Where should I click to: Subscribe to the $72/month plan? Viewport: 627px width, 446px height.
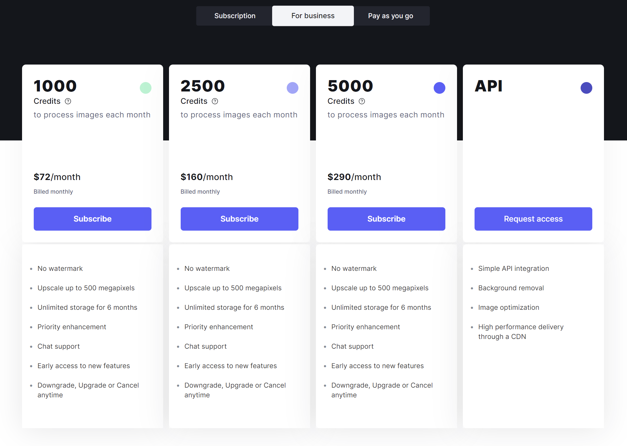coord(92,219)
